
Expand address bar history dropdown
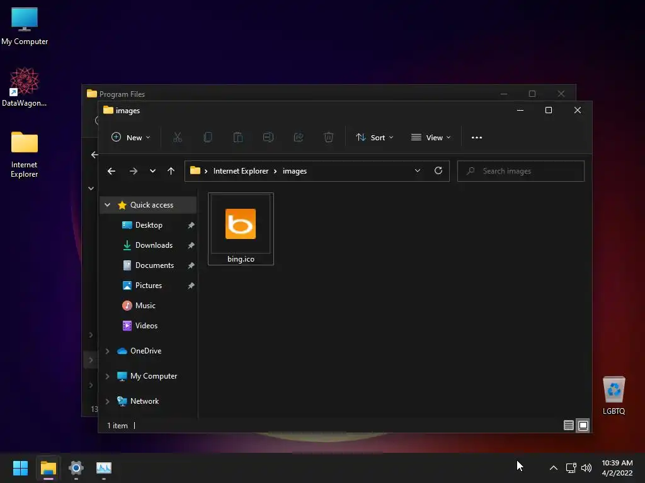click(x=418, y=170)
